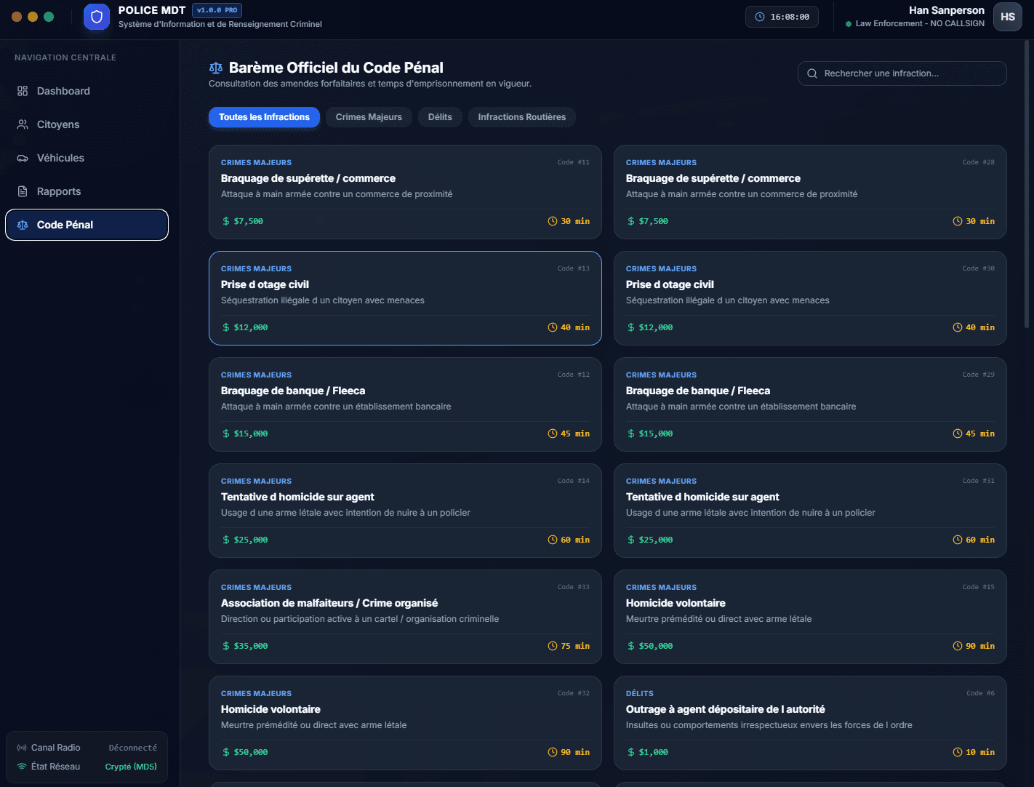Screen dimensions: 1034x787
Task: Open the Outrage à agent dépositaire card
Action: (x=810, y=723)
